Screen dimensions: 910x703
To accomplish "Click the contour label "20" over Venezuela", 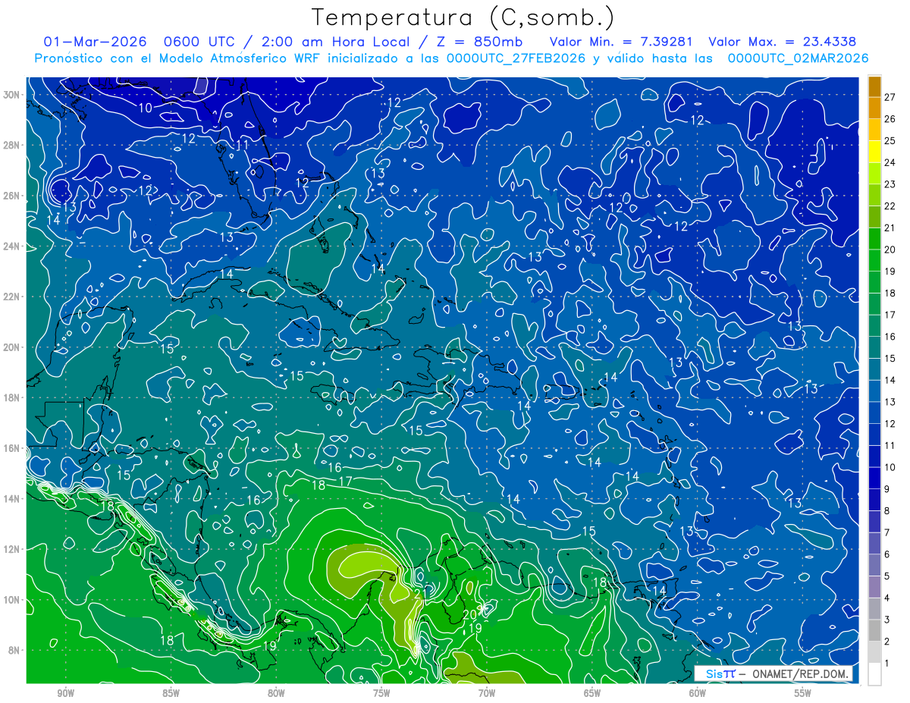I will click(469, 614).
